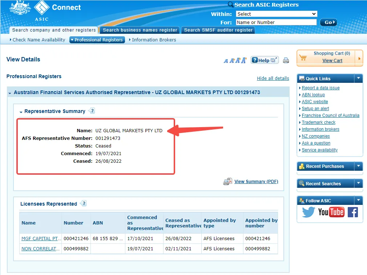This screenshot has height=275, width=367.
Task: Open ASIC website quick link
Action: (x=315, y=102)
